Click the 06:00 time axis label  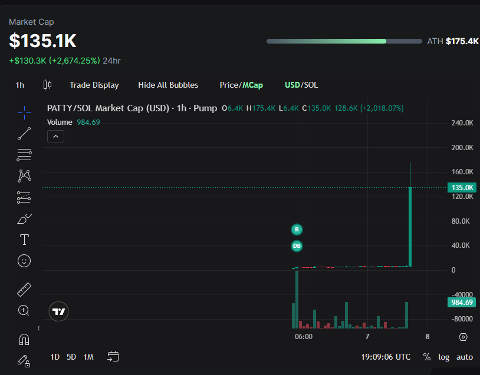coord(304,337)
